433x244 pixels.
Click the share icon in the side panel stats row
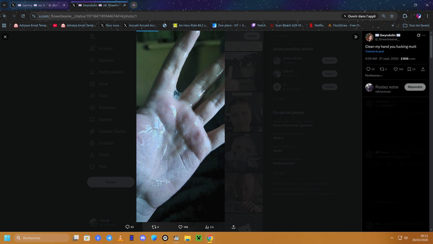click(423, 69)
